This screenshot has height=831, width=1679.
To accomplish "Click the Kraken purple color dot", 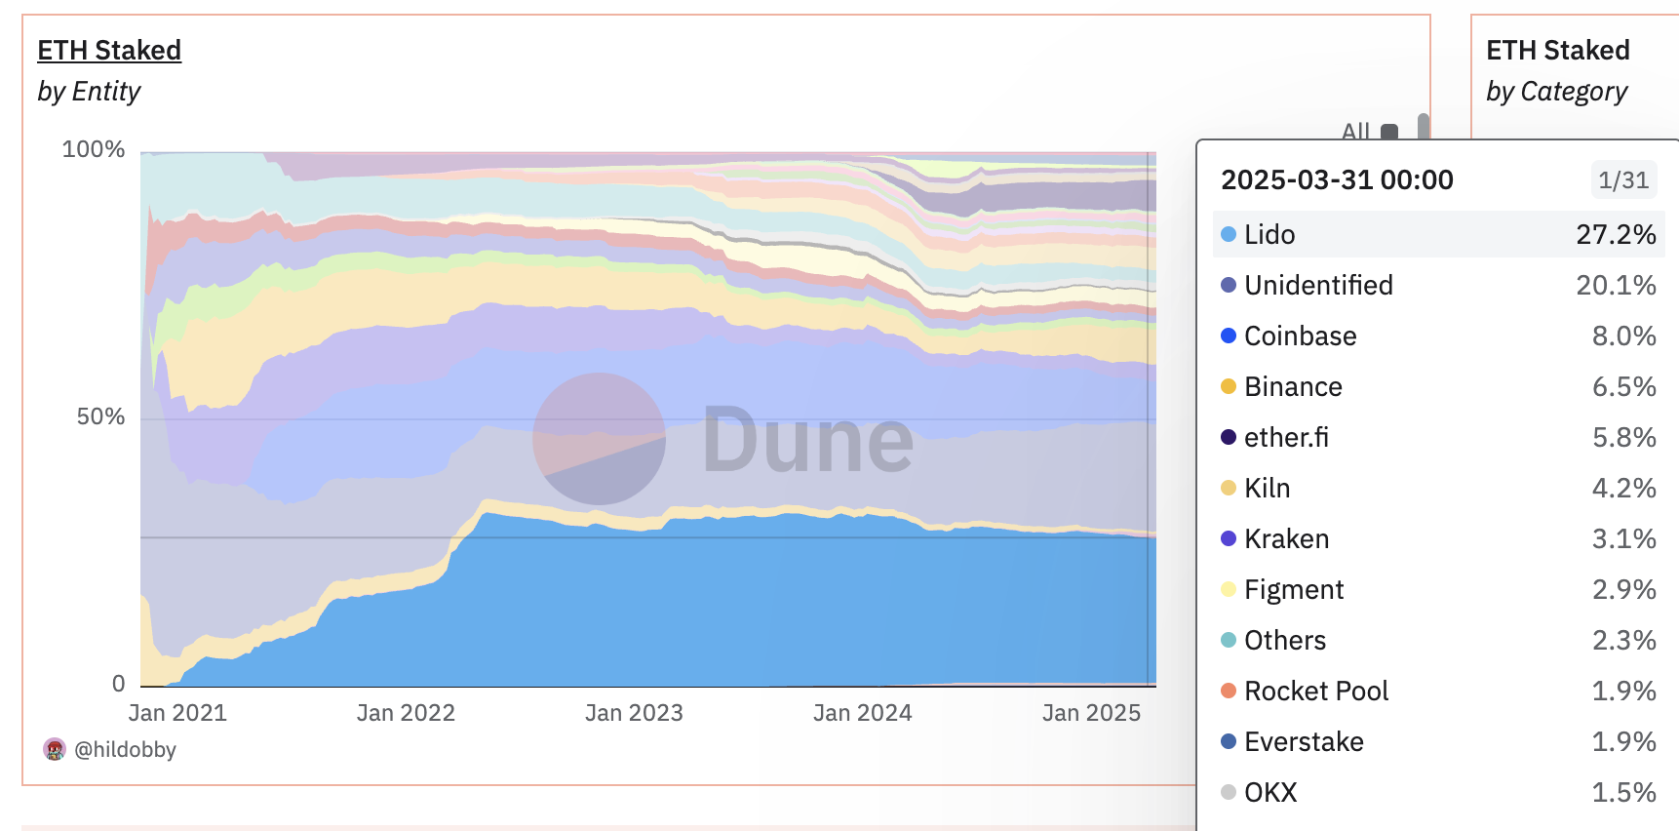I will click(1229, 538).
